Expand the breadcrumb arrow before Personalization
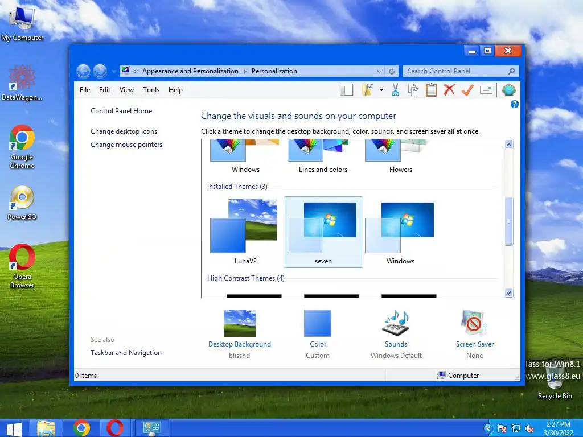 coord(245,71)
